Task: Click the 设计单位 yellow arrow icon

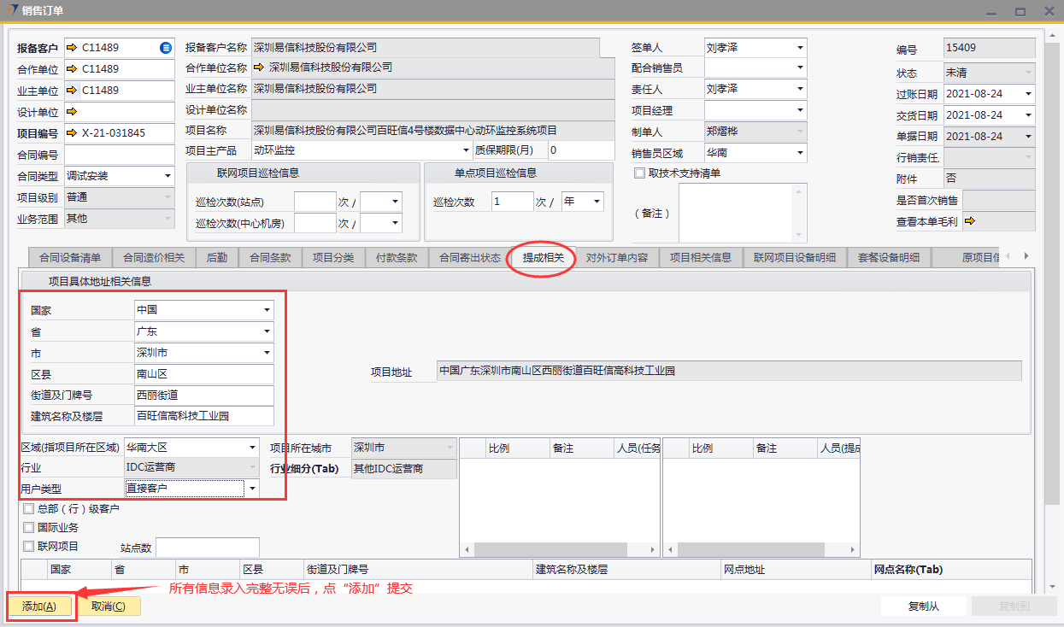Action: [71, 112]
